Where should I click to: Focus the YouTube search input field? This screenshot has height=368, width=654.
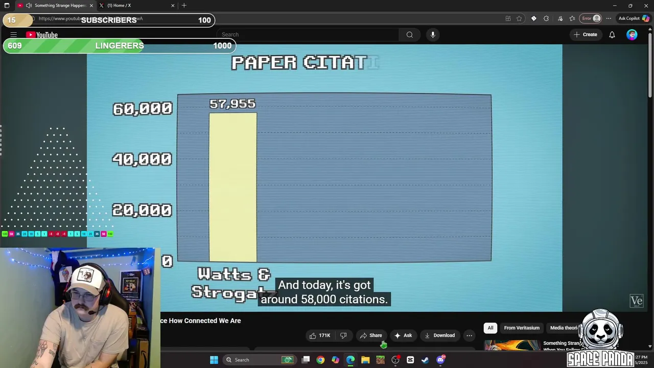coord(308,35)
